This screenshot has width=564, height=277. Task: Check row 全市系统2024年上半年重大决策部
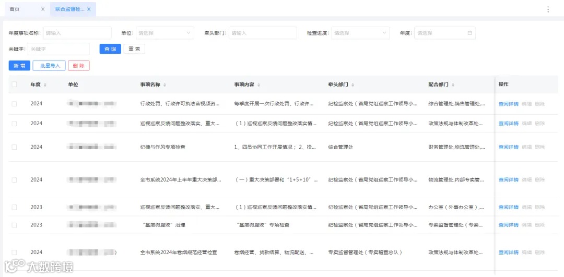15,179
